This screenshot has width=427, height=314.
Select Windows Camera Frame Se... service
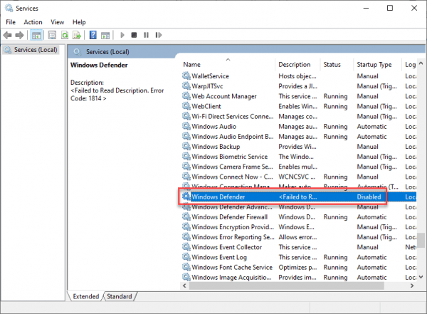299,167
